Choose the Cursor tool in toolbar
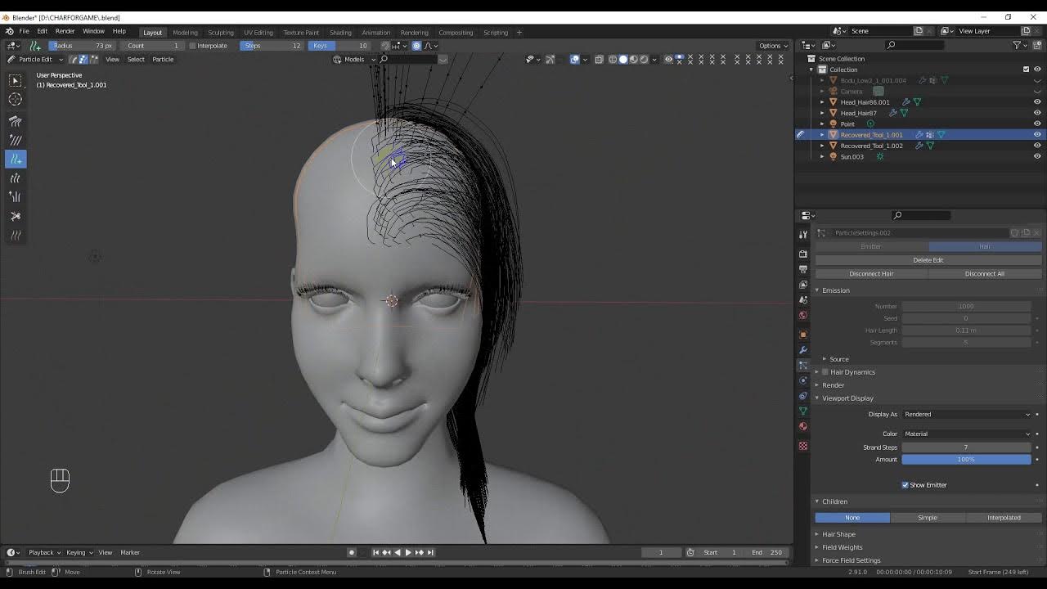The height and width of the screenshot is (589, 1047). pyautogui.click(x=16, y=99)
